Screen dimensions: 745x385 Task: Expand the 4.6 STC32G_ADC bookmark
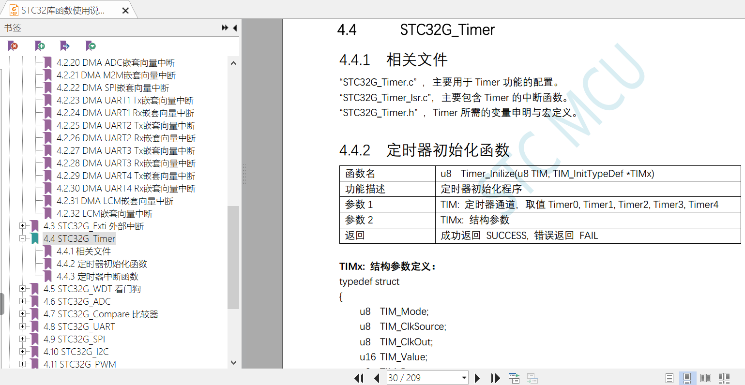pyautogui.click(x=22, y=301)
